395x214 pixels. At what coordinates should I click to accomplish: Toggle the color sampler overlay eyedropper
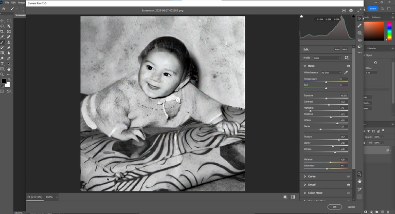click(360, 189)
